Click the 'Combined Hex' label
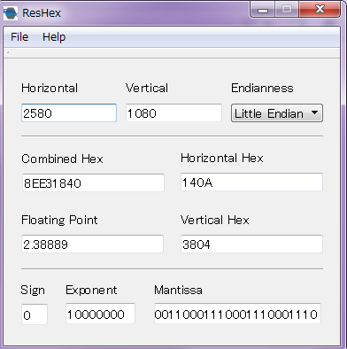The width and height of the screenshot is (347, 349). coord(62,159)
